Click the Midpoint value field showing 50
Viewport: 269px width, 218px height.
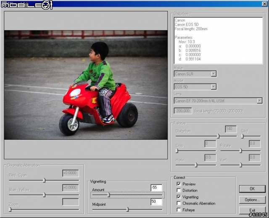(x=156, y=202)
